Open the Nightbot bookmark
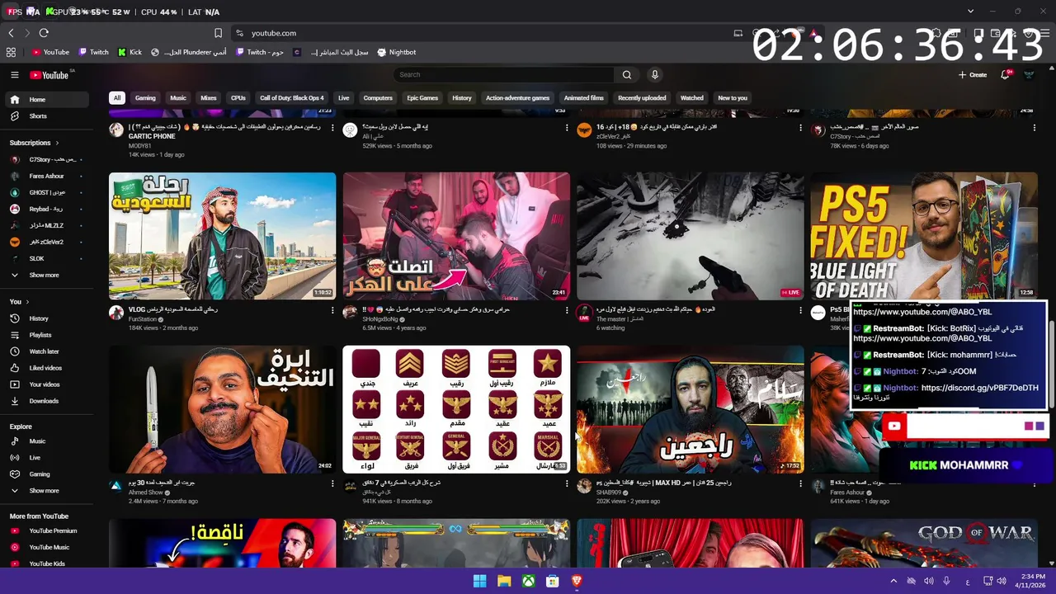Screen dimensions: 1056x594 pyautogui.click(x=397, y=52)
